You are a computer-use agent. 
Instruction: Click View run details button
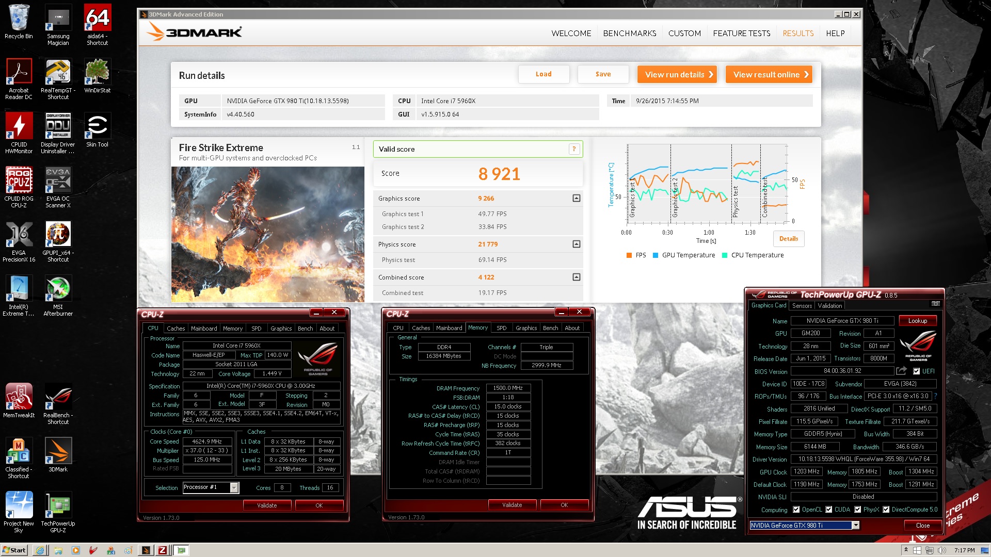(x=678, y=74)
